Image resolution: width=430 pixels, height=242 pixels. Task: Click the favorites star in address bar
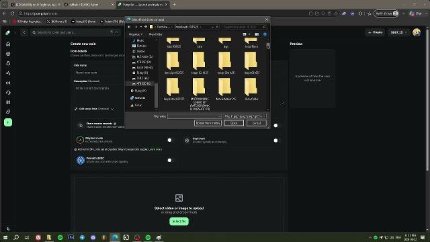[x=336, y=13]
